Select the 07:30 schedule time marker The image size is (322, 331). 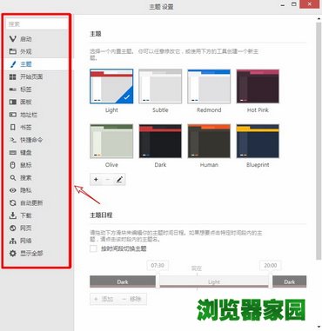[x=158, y=265]
